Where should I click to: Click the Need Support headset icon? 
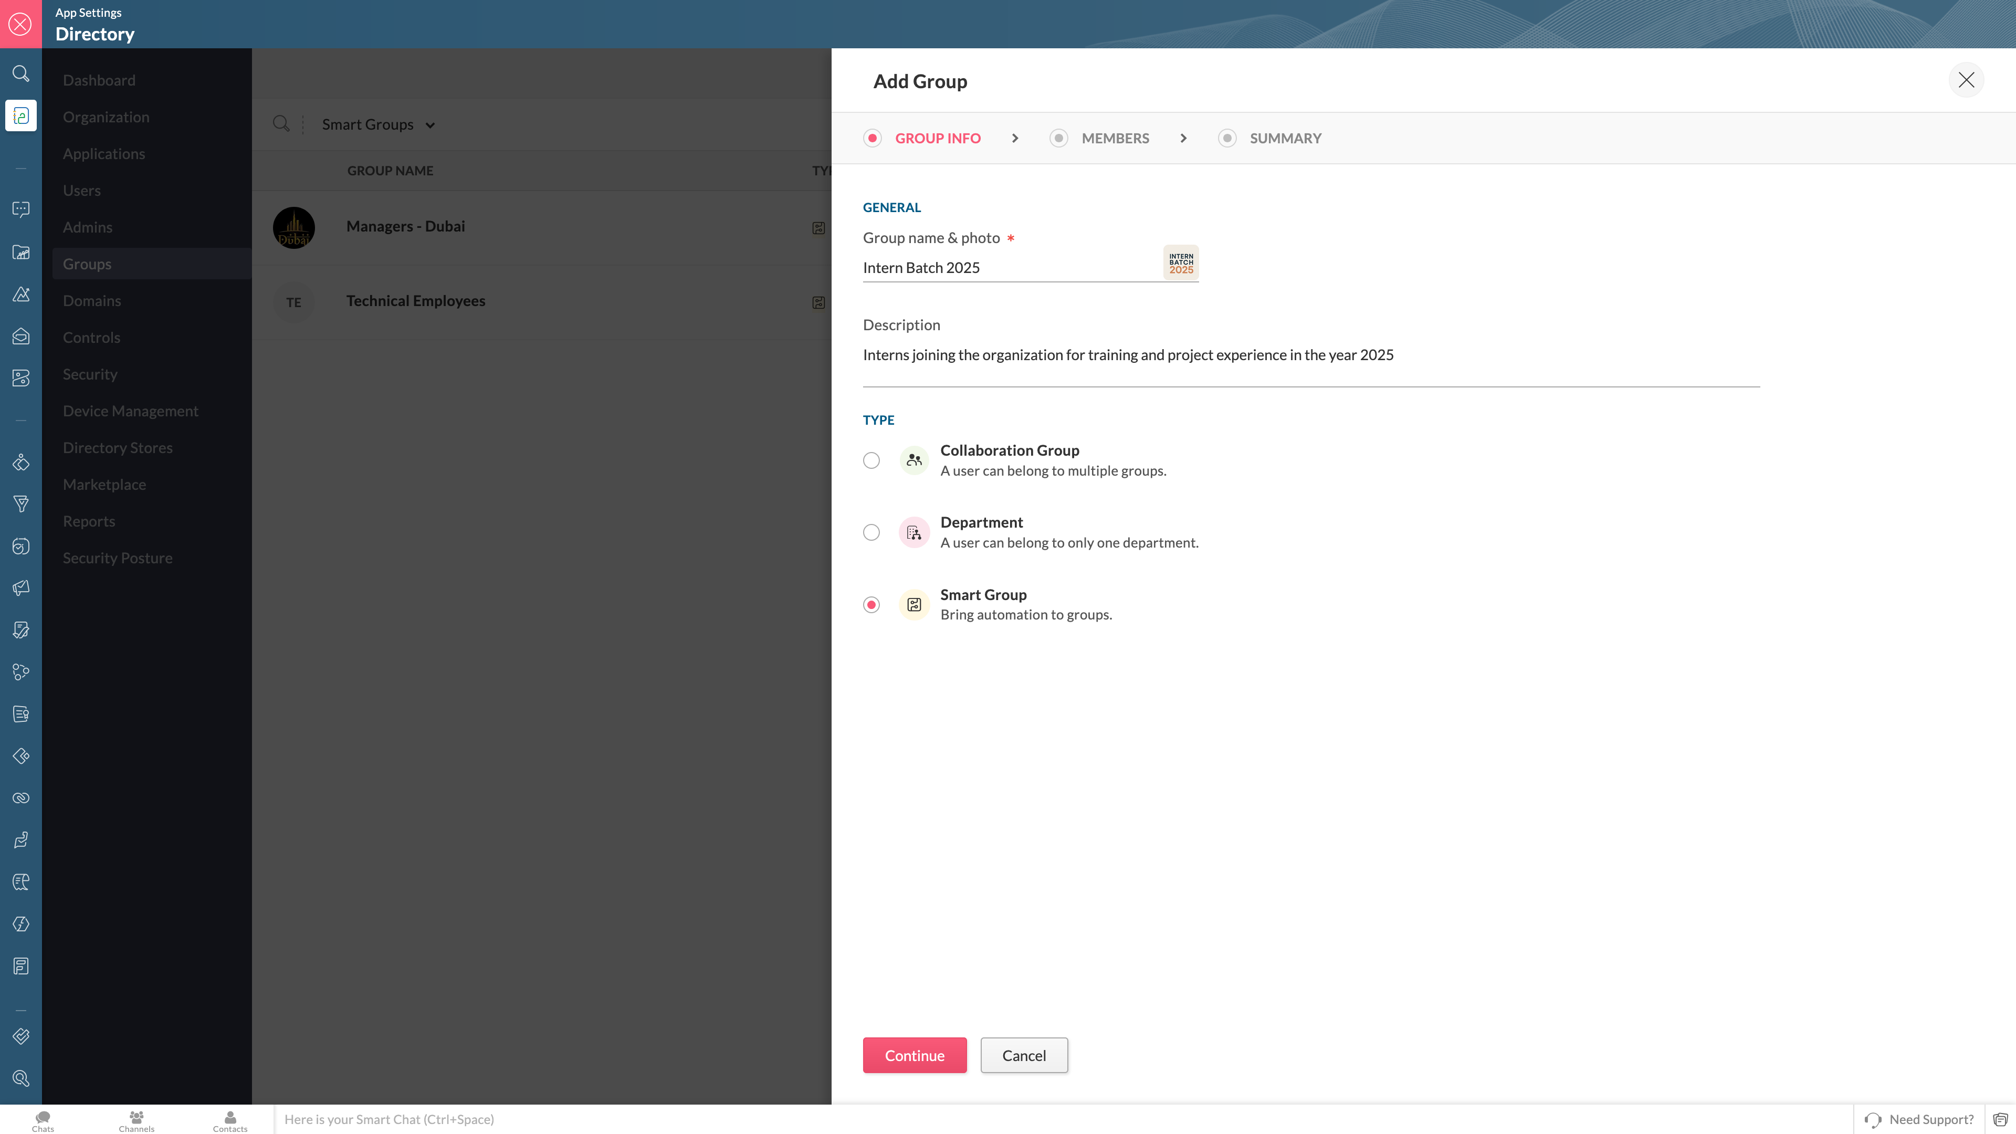pyautogui.click(x=1873, y=1119)
